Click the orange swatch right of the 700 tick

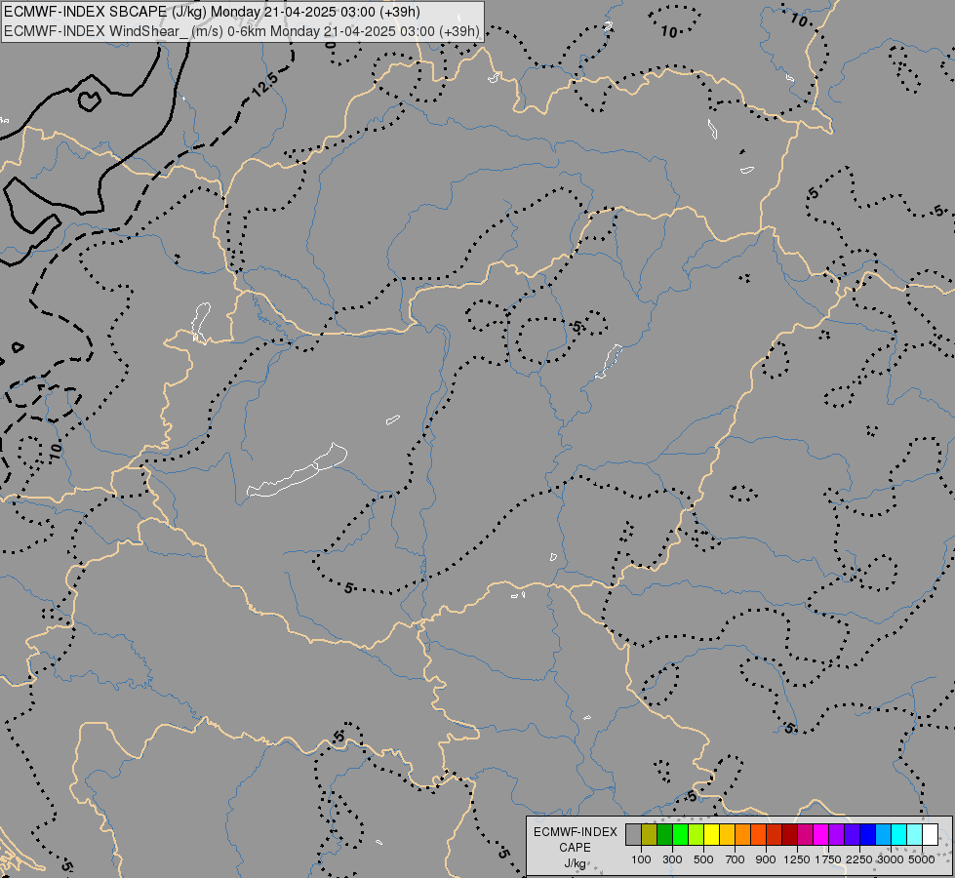(x=743, y=834)
